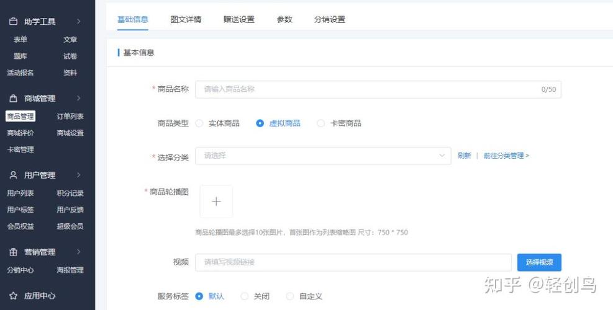Click the 商城管理 shopping bag icon
Image resolution: width=613 pixels, height=310 pixels.
point(13,98)
